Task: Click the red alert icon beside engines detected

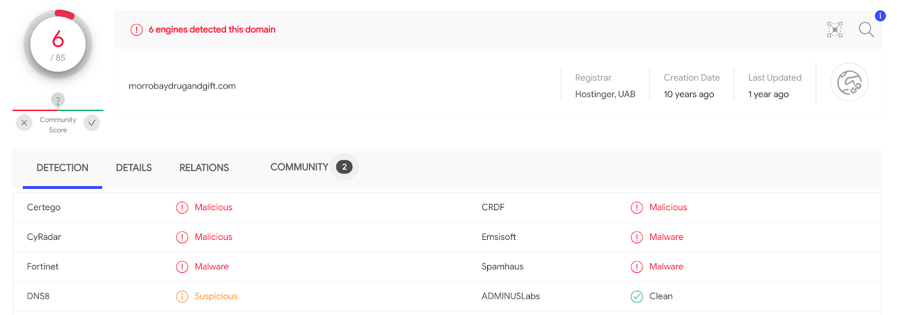Action: [x=137, y=30]
